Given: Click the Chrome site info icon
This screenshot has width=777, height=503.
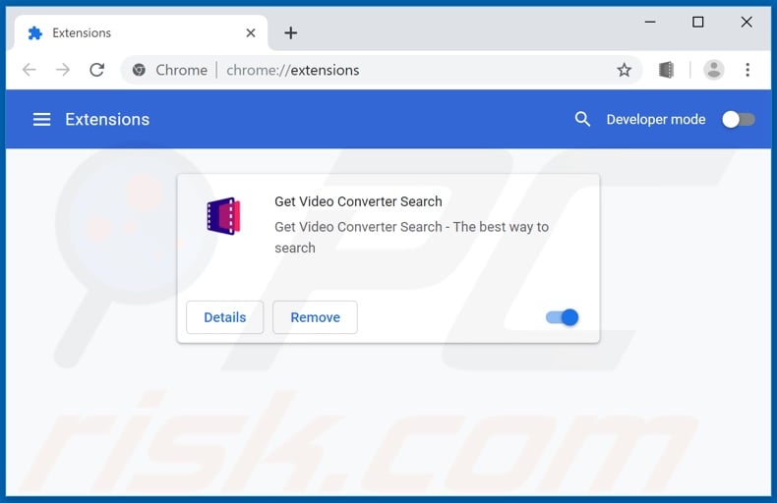Looking at the screenshot, I should [139, 70].
